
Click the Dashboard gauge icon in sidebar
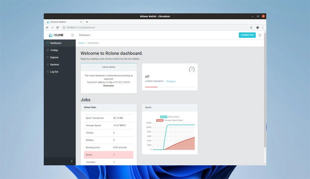[47, 43]
